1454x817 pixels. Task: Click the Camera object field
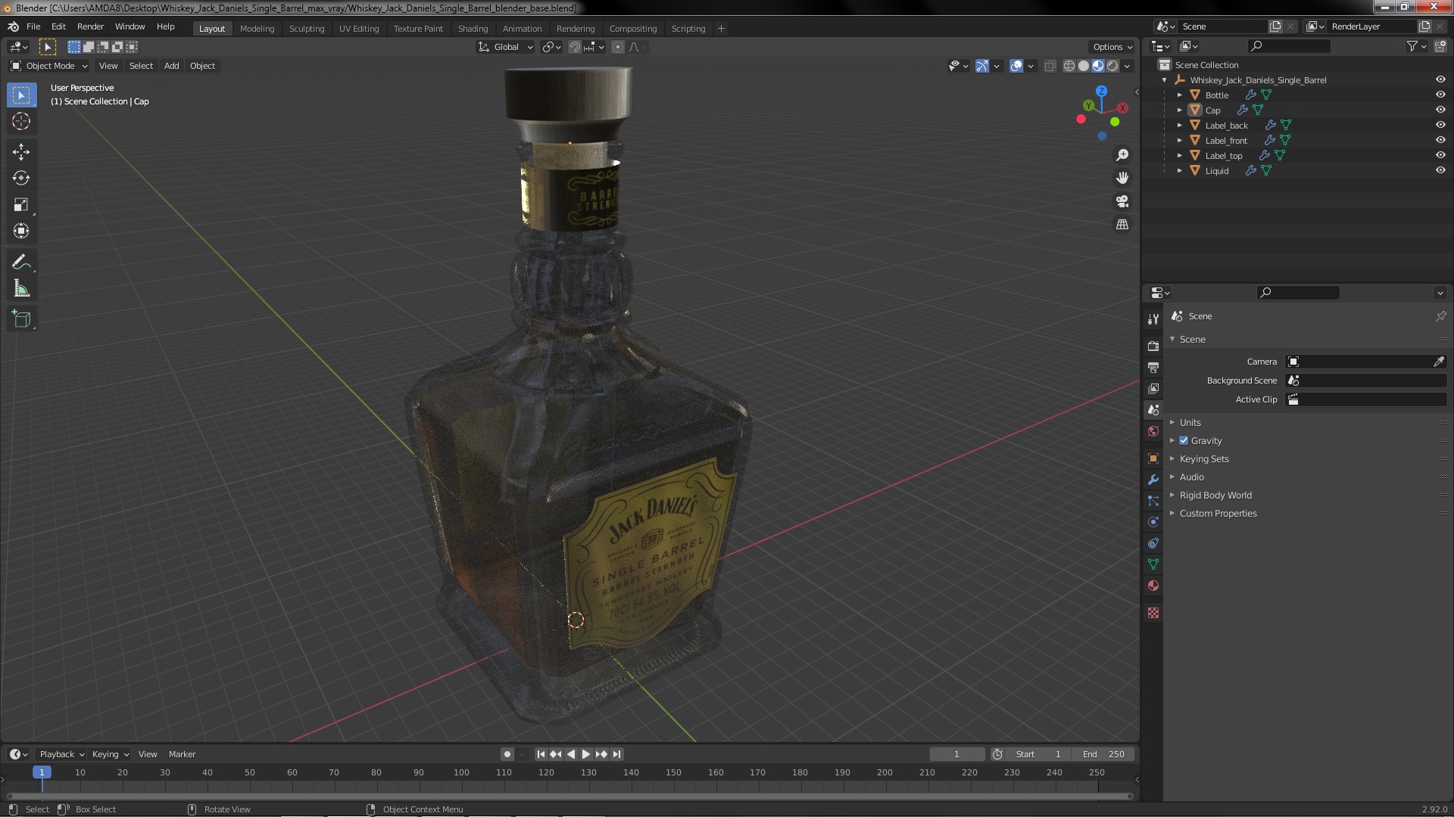(1359, 362)
